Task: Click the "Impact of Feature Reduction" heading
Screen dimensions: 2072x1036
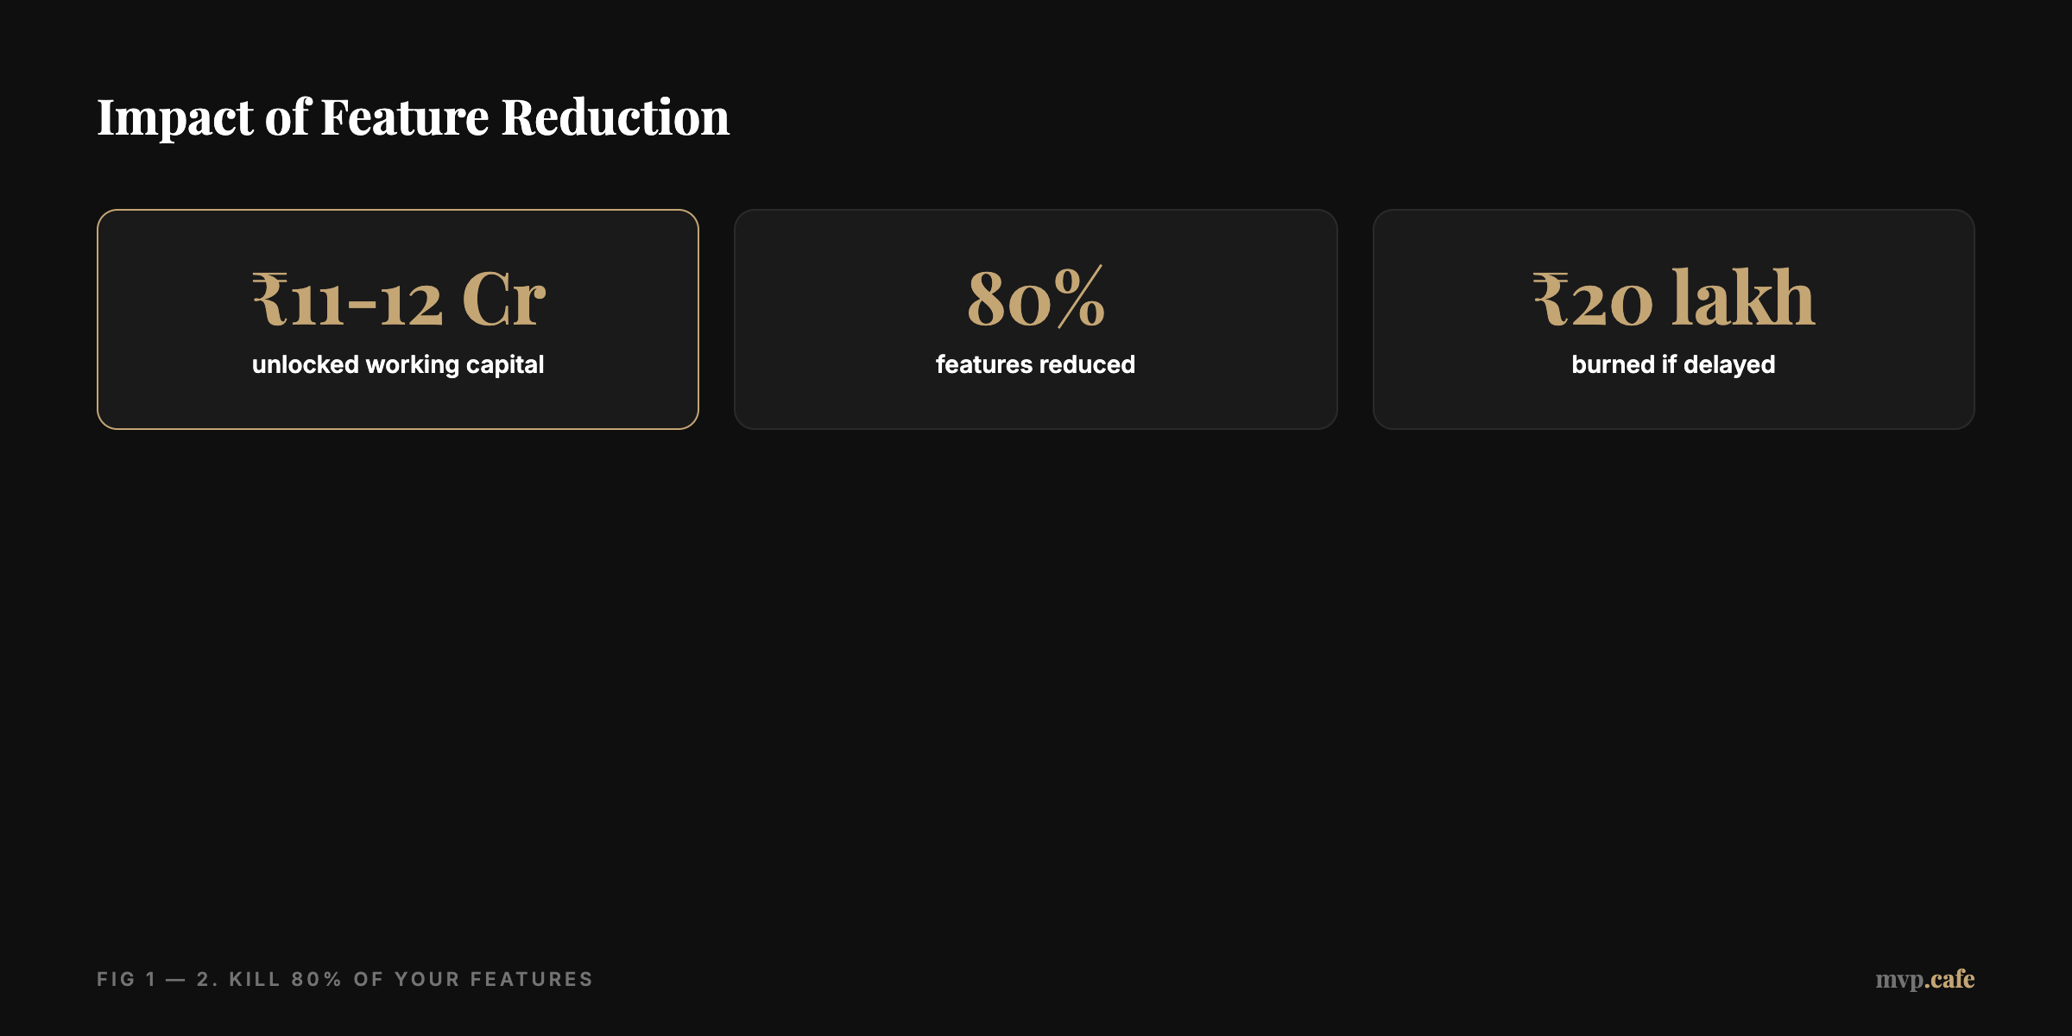Action: point(413,117)
